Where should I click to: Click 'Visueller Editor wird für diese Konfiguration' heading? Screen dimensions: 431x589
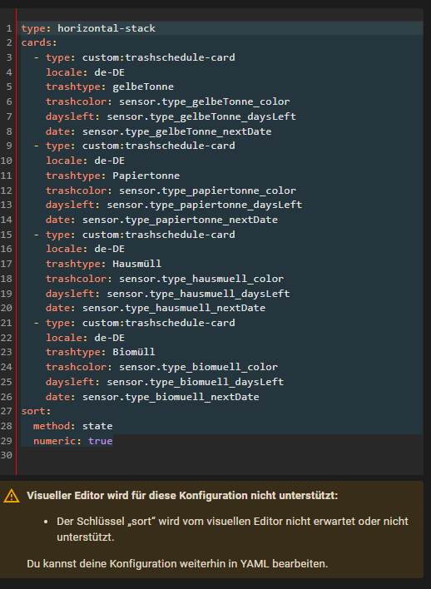pos(182,496)
